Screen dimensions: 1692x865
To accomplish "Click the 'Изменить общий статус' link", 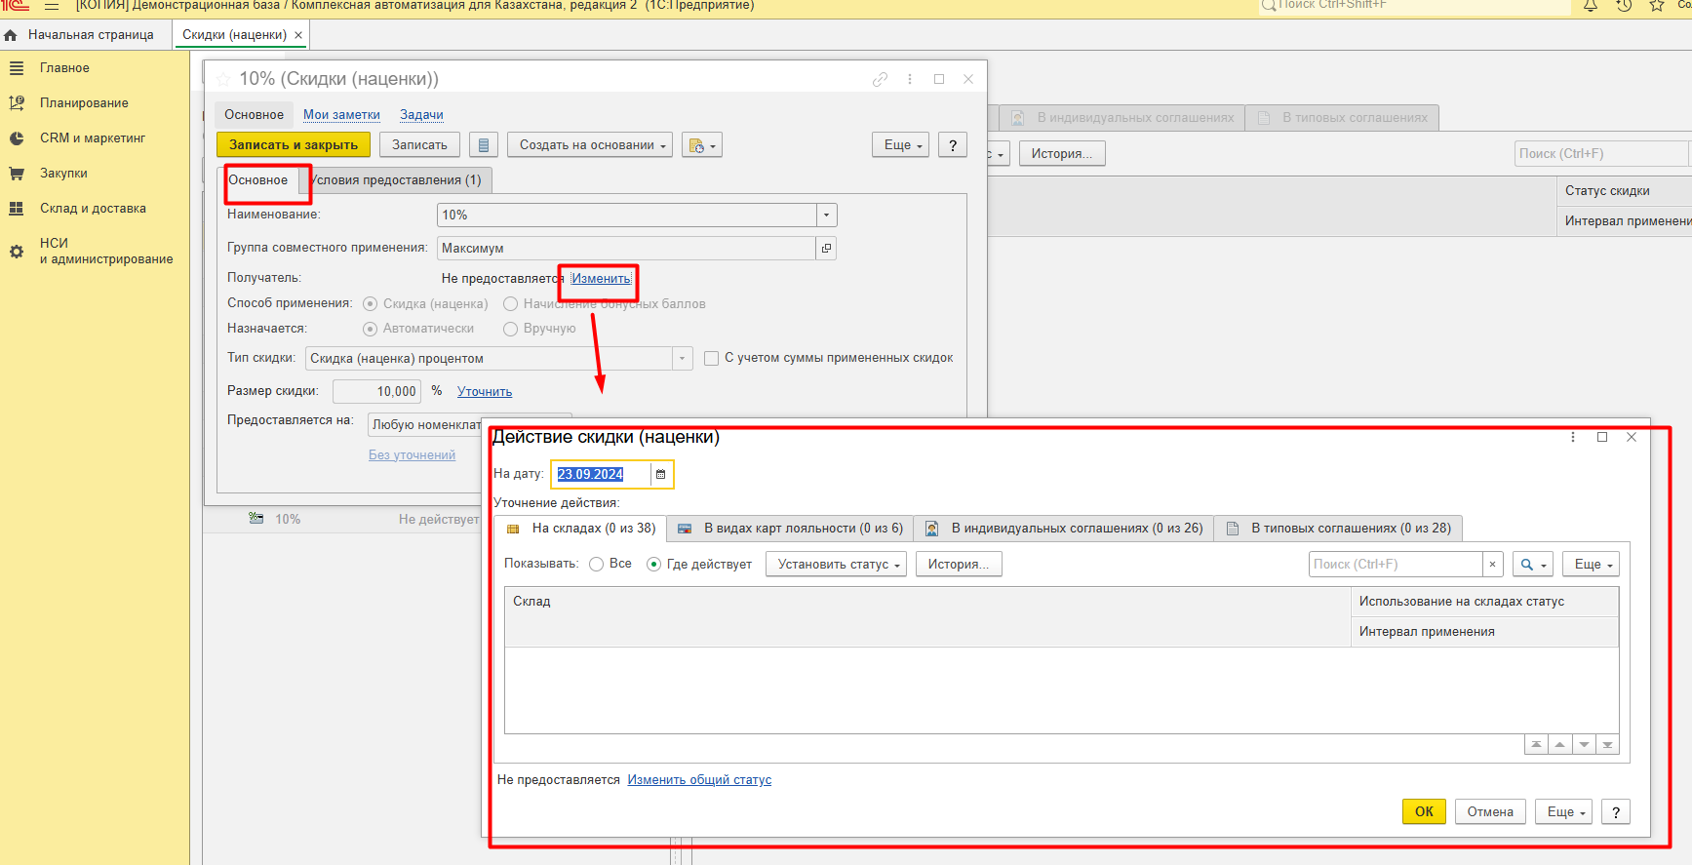I will 698,780.
